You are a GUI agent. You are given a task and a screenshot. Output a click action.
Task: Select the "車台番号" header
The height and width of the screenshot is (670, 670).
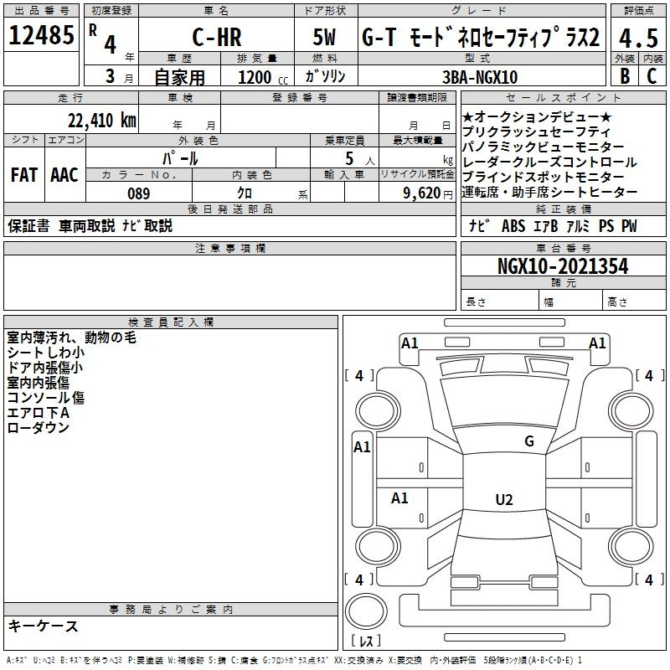point(564,248)
